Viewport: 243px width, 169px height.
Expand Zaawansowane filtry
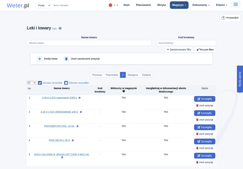click(x=179, y=50)
